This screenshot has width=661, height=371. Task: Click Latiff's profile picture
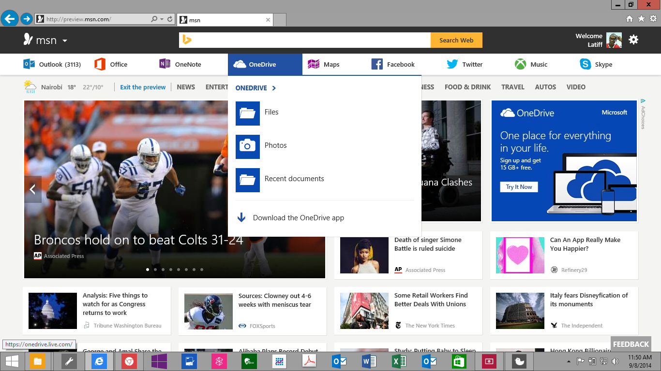[x=614, y=40]
